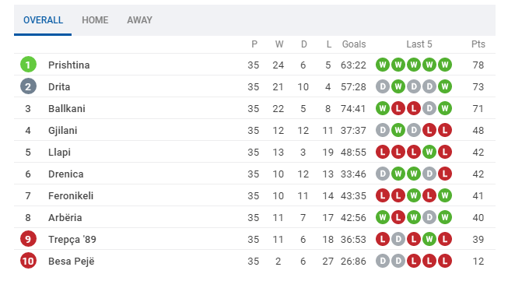Screen dimensions: 515x288
Task: Click the red rank 10 badge
Action: pyautogui.click(x=28, y=261)
